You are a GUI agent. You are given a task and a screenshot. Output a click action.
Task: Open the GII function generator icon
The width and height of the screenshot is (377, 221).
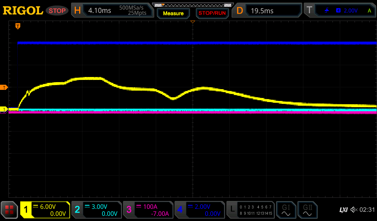[307, 210]
